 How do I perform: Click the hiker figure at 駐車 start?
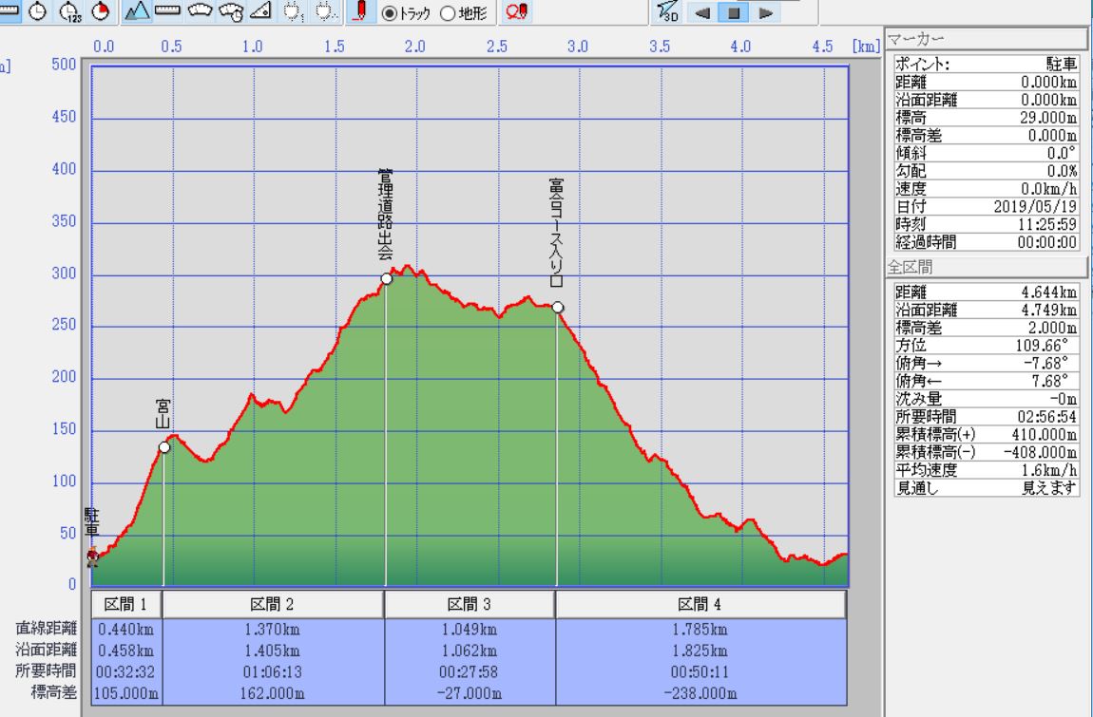pos(93,557)
